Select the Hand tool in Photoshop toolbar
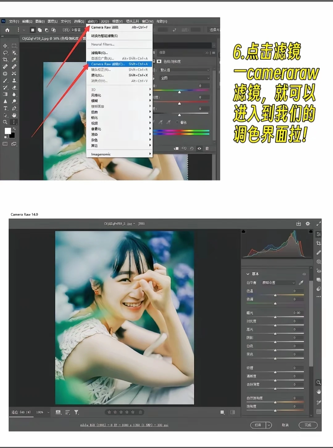333x448 pixels. click(14, 115)
